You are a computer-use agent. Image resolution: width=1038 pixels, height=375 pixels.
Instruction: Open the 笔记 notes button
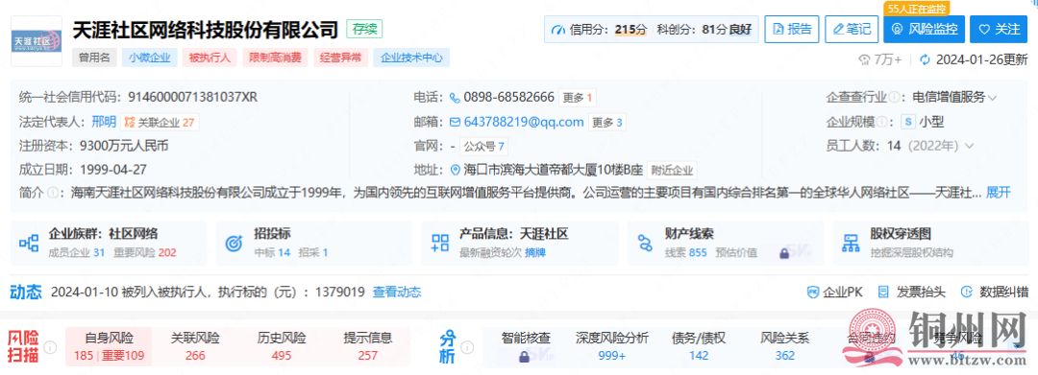click(852, 29)
